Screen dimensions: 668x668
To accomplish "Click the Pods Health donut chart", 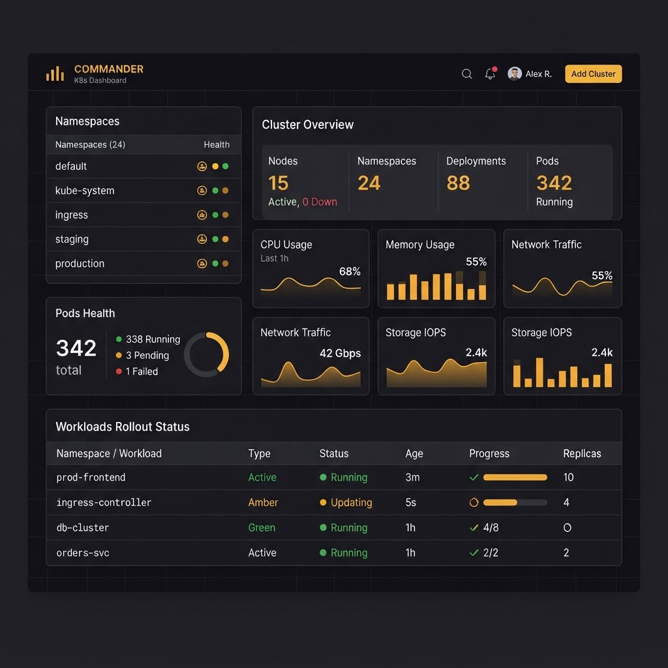I will [207, 354].
